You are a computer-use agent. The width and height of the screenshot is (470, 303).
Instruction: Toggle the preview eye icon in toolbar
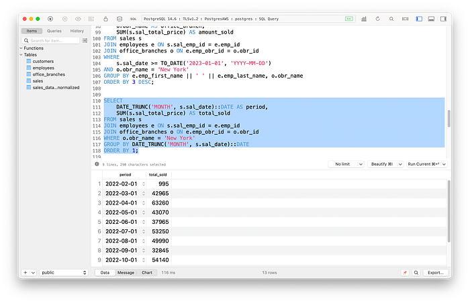tap(78, 19)
